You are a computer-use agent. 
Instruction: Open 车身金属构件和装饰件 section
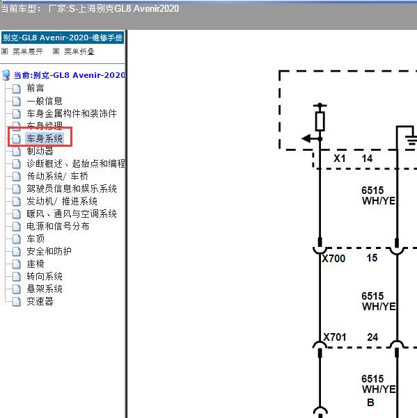[72, 113]
